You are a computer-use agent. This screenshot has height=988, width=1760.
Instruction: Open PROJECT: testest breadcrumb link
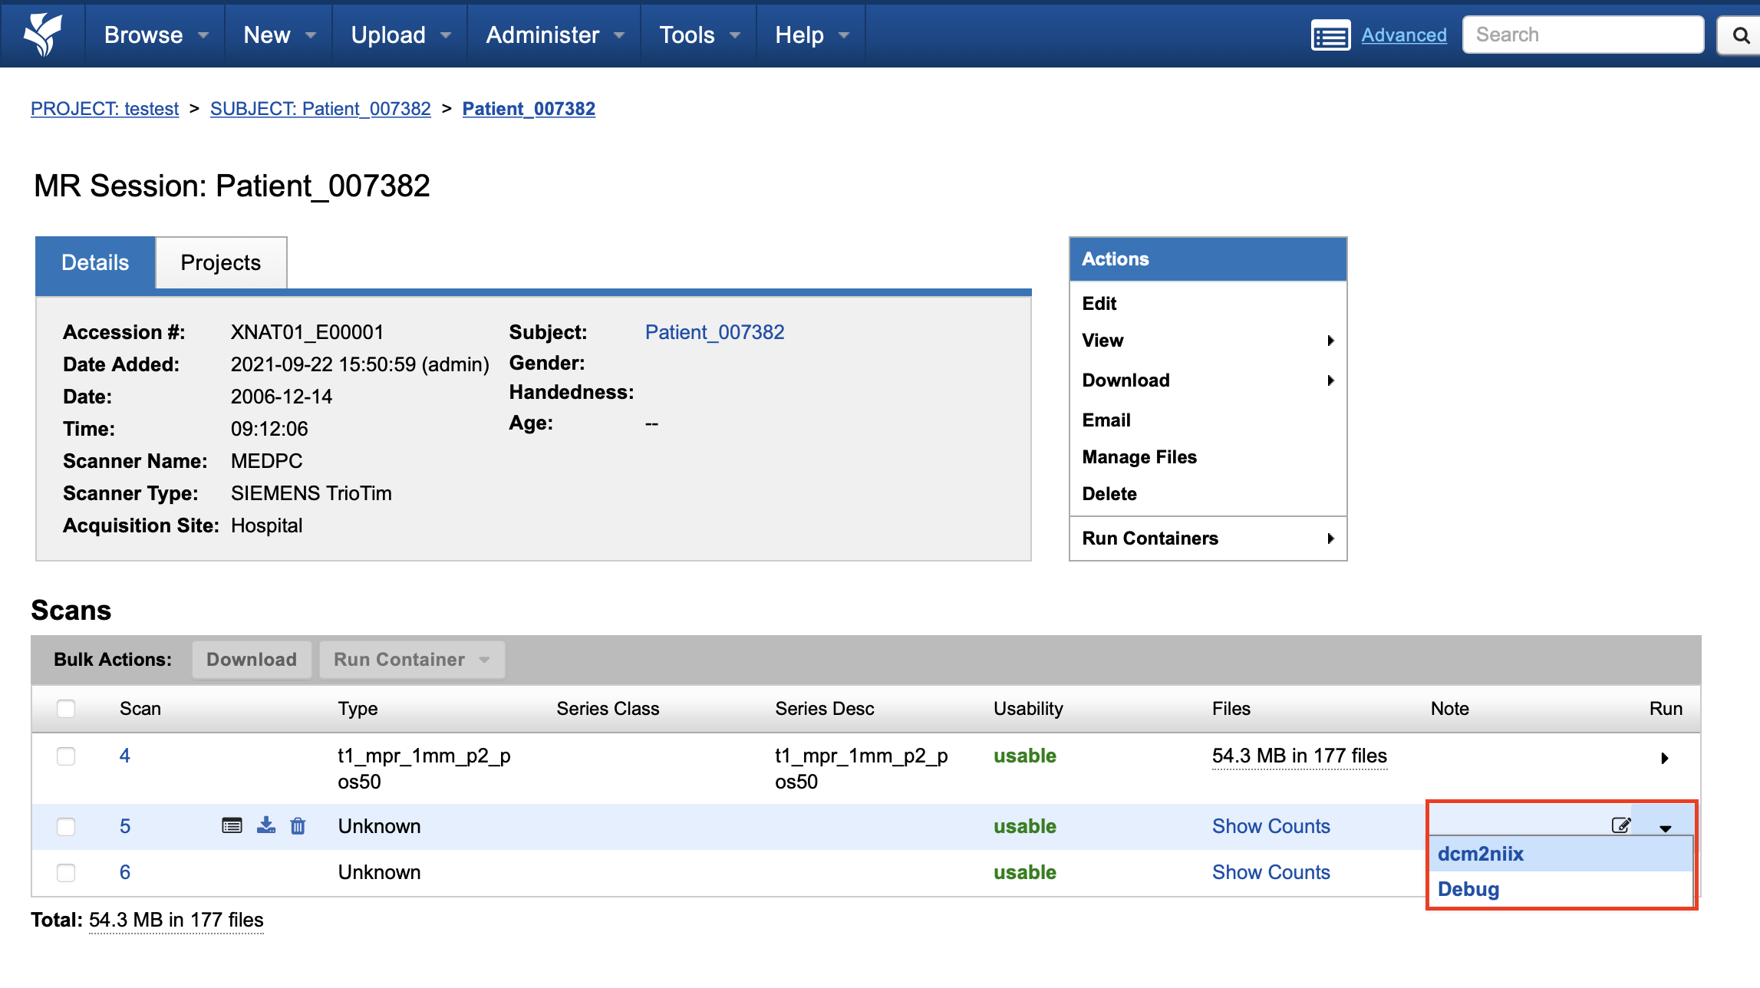coord(104,109)
